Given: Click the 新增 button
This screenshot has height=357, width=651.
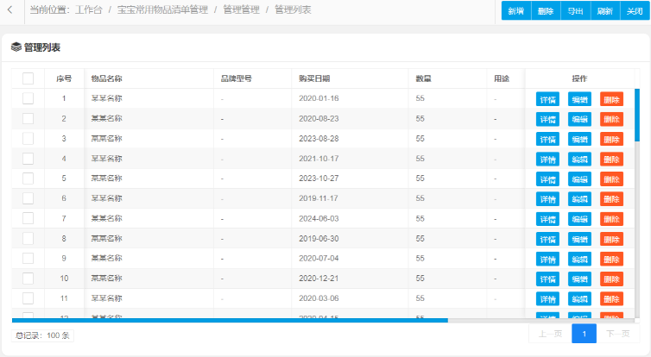Looking at the screenshot, I should point(516,11).
